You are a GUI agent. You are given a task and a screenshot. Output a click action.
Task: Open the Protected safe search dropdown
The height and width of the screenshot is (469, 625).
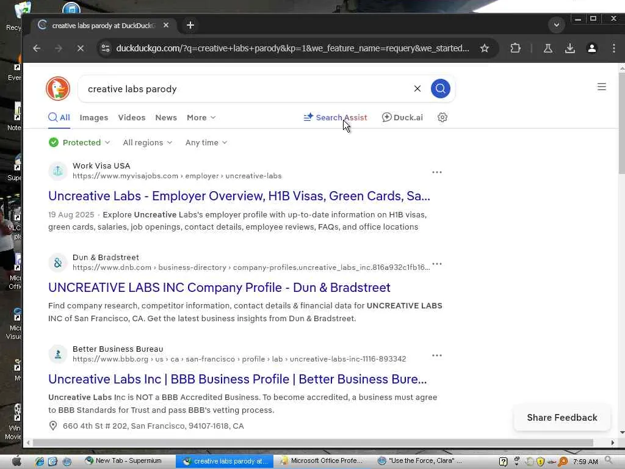[x=79, y=142]
